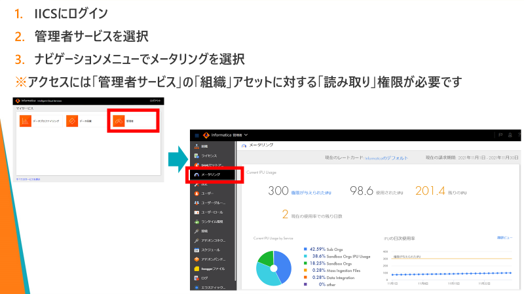
Task: Click the Informatica logo in the administrator header
Action: point(206,135)
